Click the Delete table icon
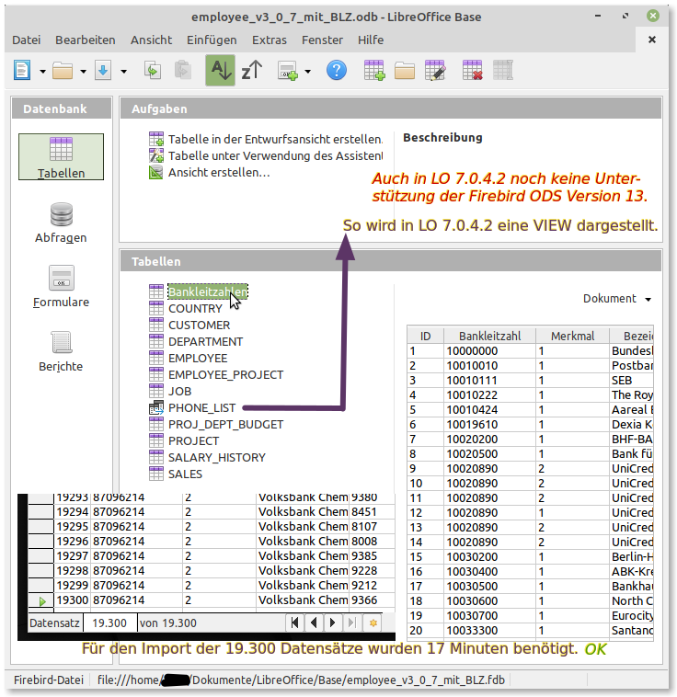Viewport: 677px width, 697px height. pyautogui.click(x=473, y=70)
